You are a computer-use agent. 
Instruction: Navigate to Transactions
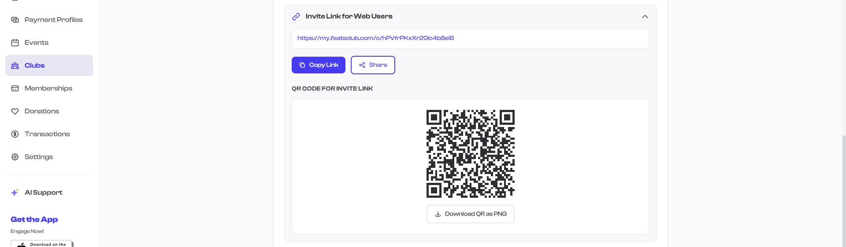pyautogui.click(x=49, y=134)
